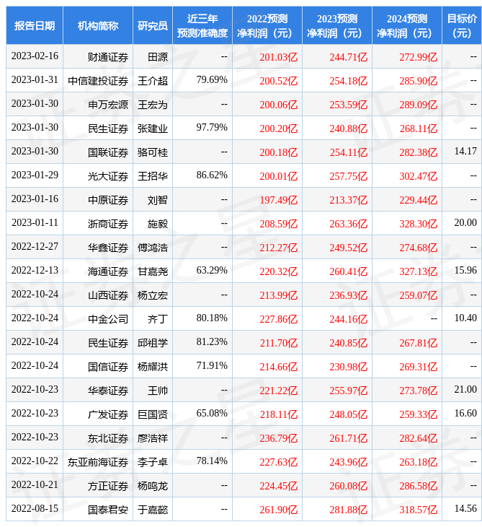
Task: Click the 近三年预测准确度 column header
Action: click(202, 26)
